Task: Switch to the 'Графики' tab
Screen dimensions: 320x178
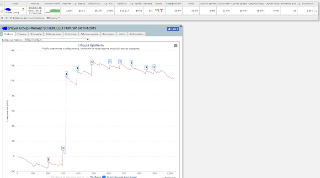Action: click(x=9, y=34)
